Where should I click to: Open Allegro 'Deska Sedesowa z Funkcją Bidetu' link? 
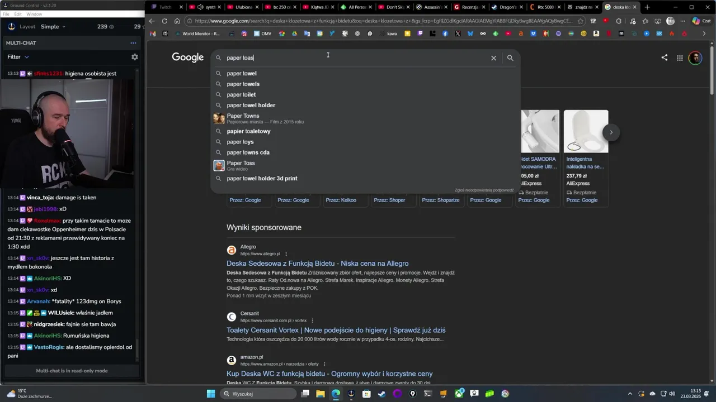[x=317, y=264]
